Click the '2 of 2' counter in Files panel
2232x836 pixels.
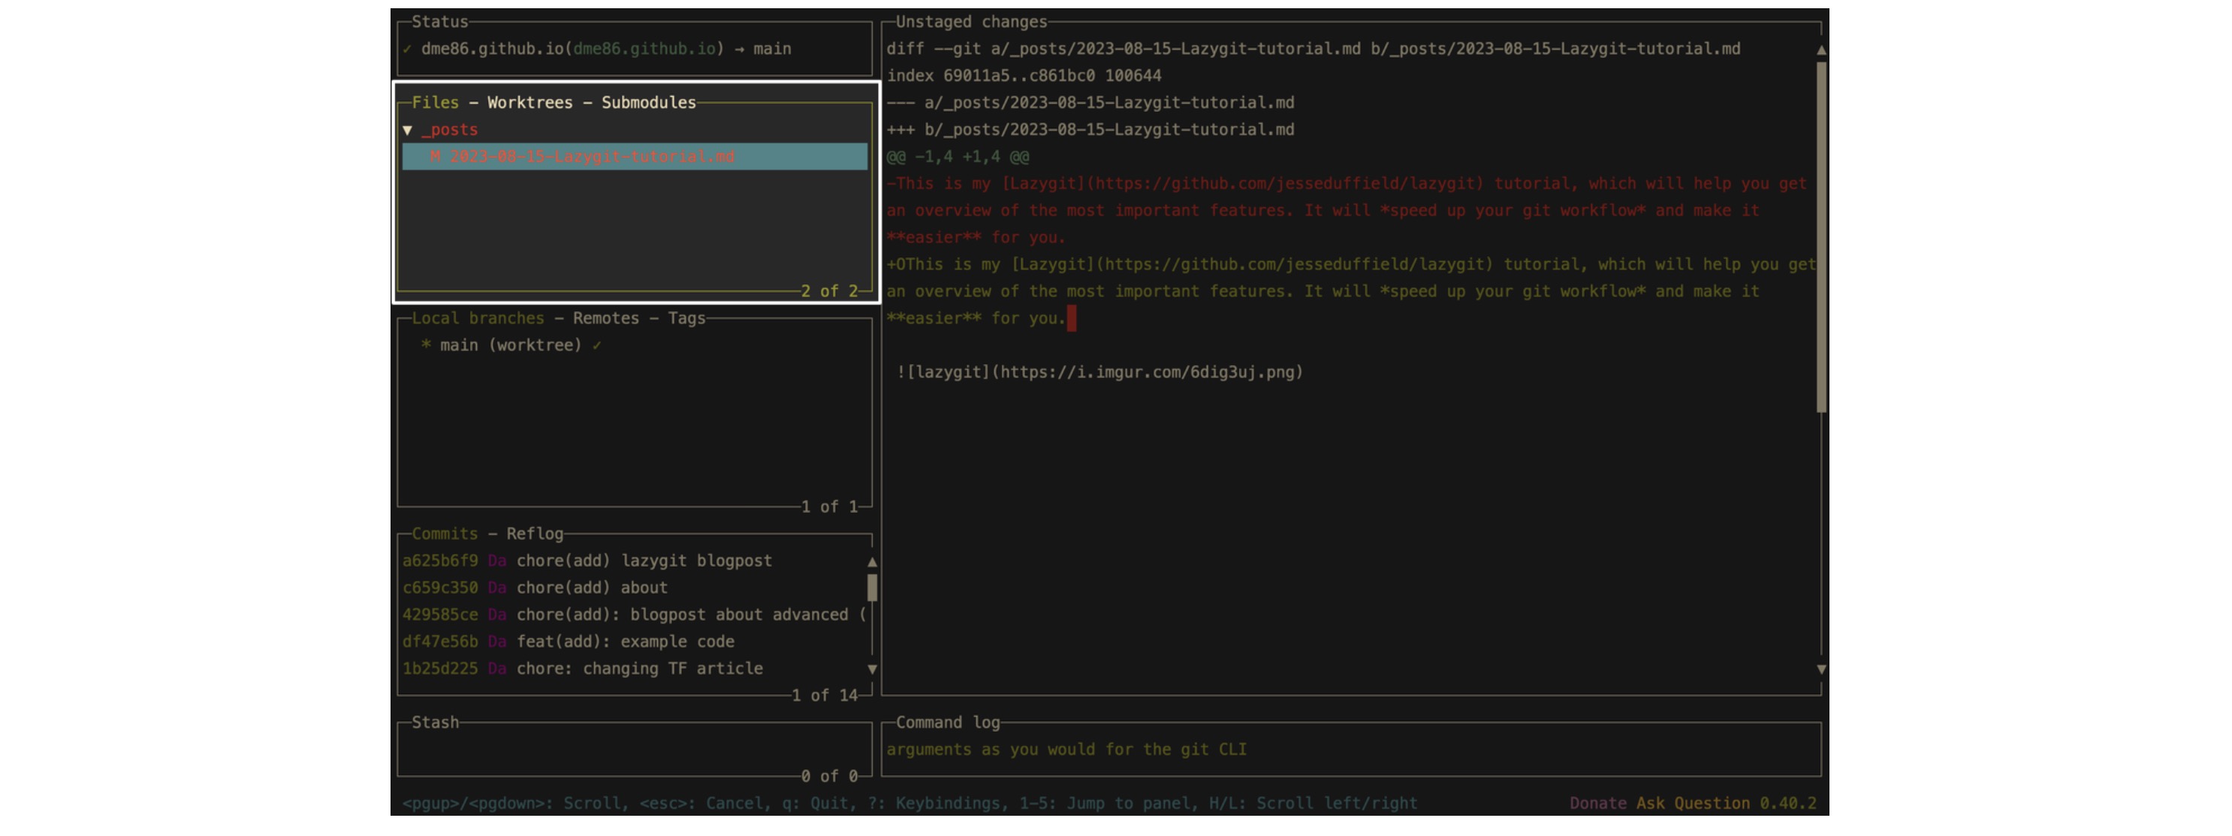(x=829, y=290)
